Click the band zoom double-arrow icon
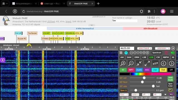Screen dimensions: 178x100 [x=155, y=63]
